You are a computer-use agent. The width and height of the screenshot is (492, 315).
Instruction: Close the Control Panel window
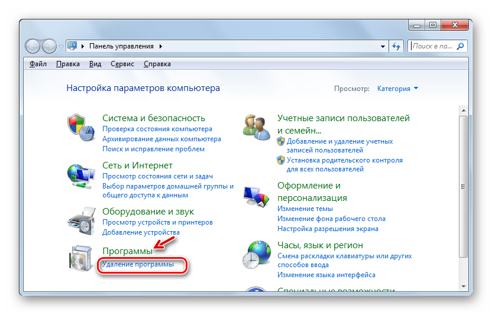coord(455,25)
